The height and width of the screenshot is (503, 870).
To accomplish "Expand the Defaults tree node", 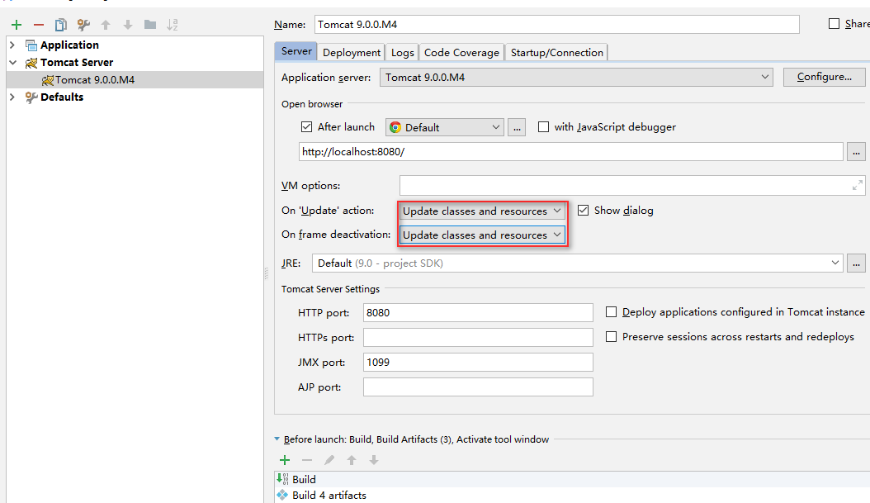I will [x=12, y=97].
